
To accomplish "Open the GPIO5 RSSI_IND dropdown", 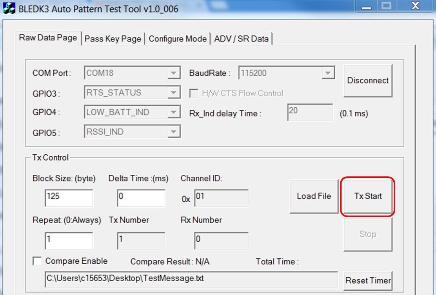I will [x=173, y=132].
